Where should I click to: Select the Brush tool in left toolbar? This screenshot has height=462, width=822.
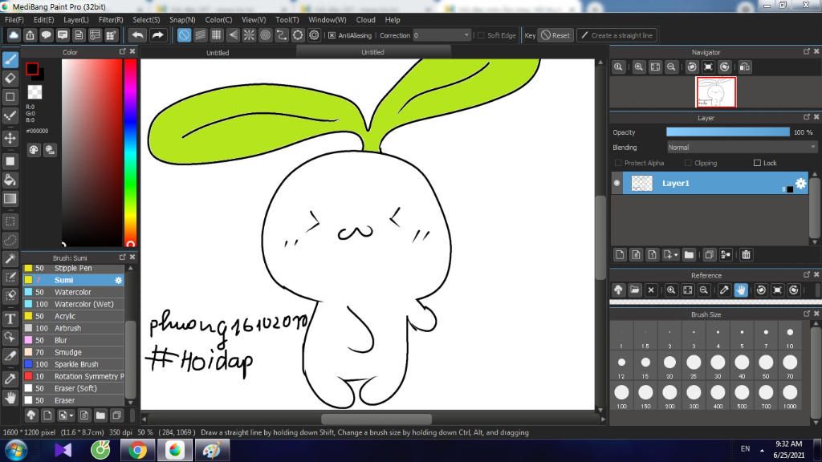coord(10,59)
